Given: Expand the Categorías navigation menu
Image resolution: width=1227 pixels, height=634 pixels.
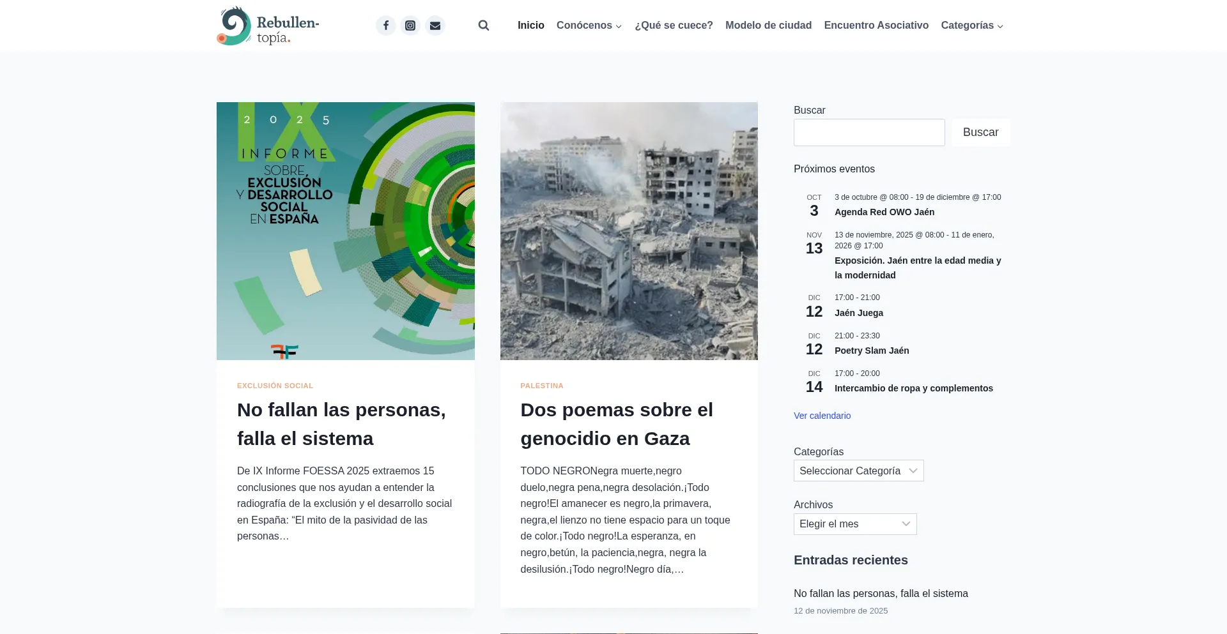Looking at the screenshot, I should 971,26.
